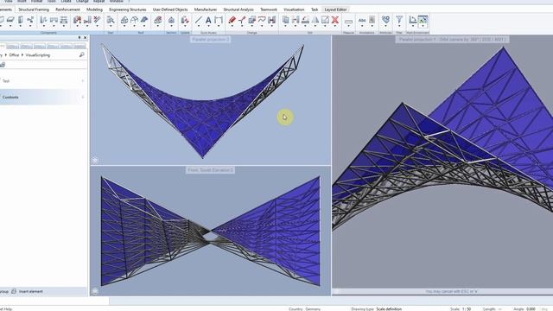Click the second Annotations group icon

tap(372, 20)
